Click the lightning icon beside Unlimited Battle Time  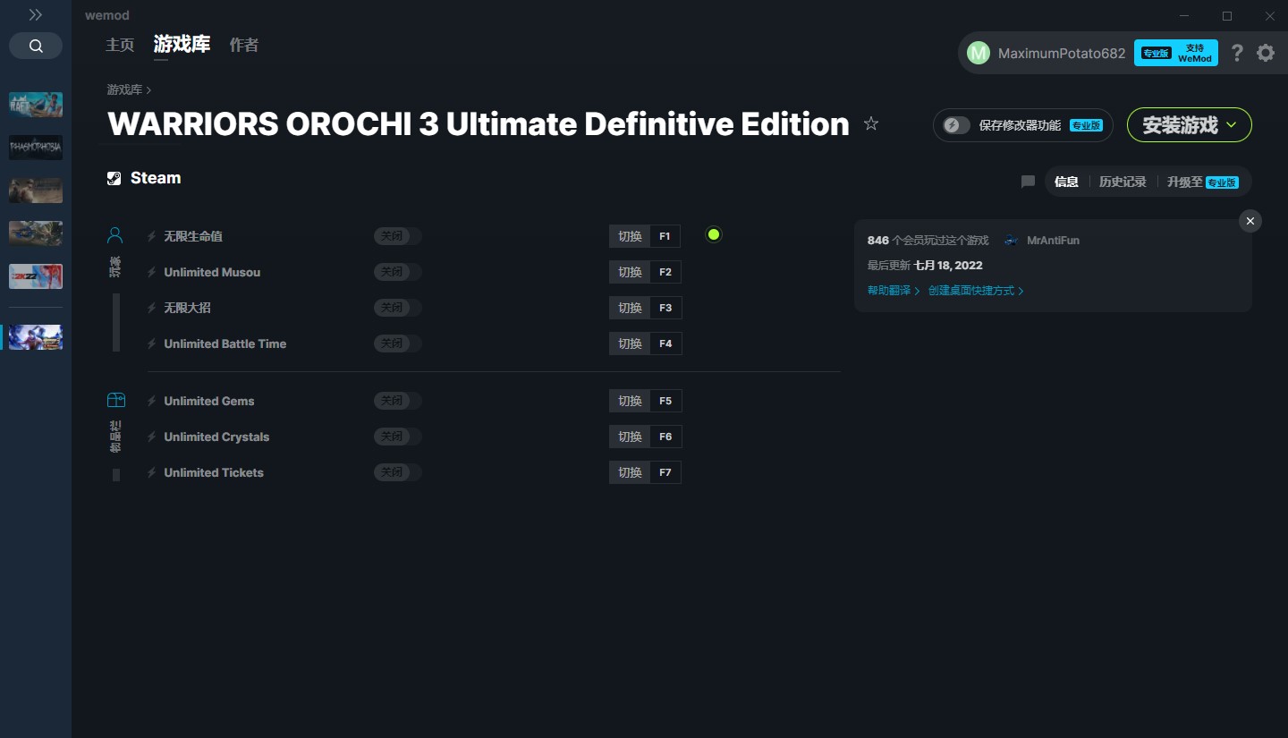(x=152, y=344)
